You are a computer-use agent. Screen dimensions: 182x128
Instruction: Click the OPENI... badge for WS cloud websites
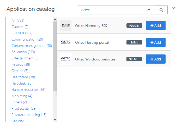click(134, 59)
